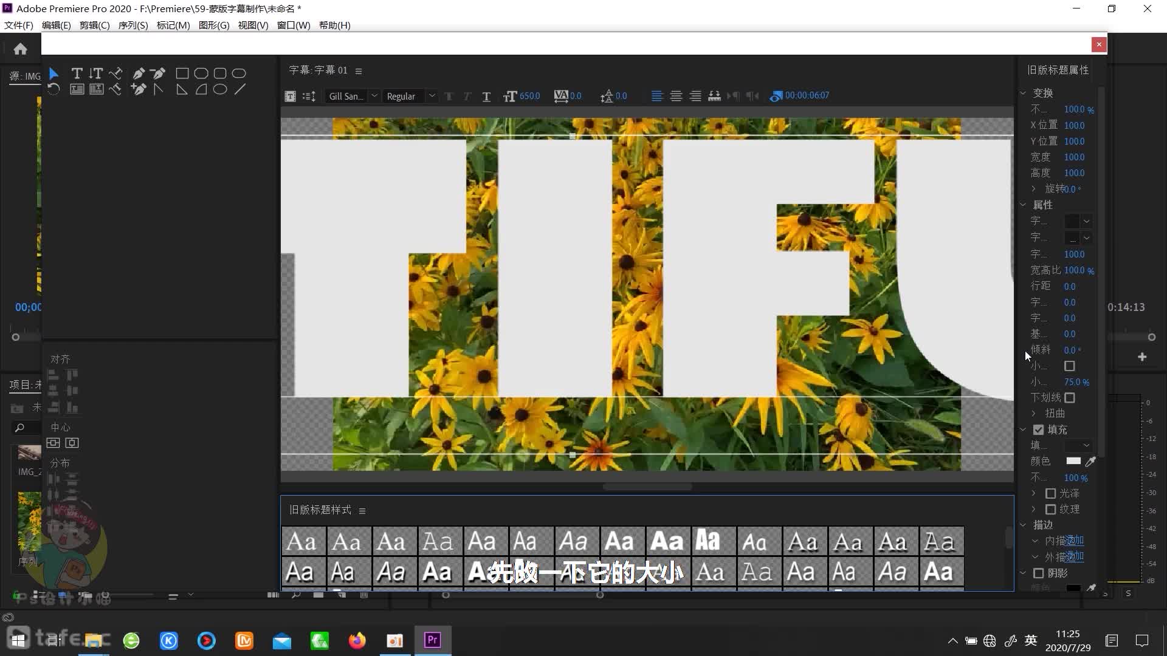Select the Path Type tool in the top row

[115, 73]
